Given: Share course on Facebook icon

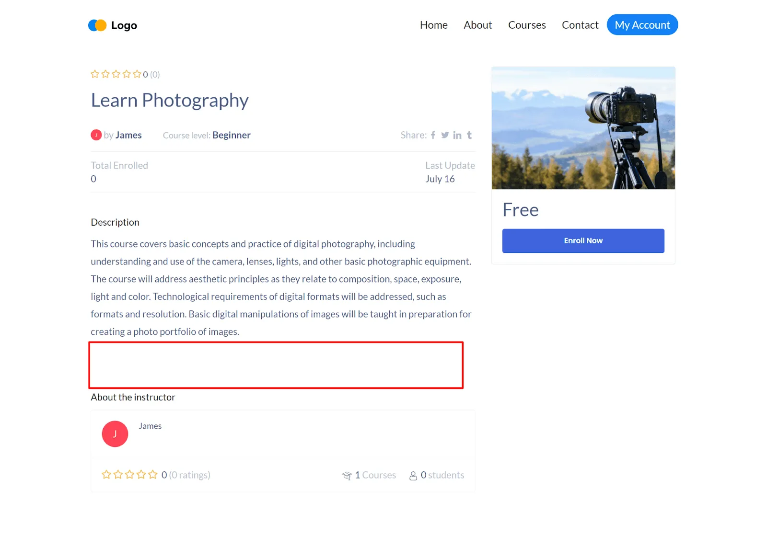Looking at the screenshot, I should tap(433, 135).
